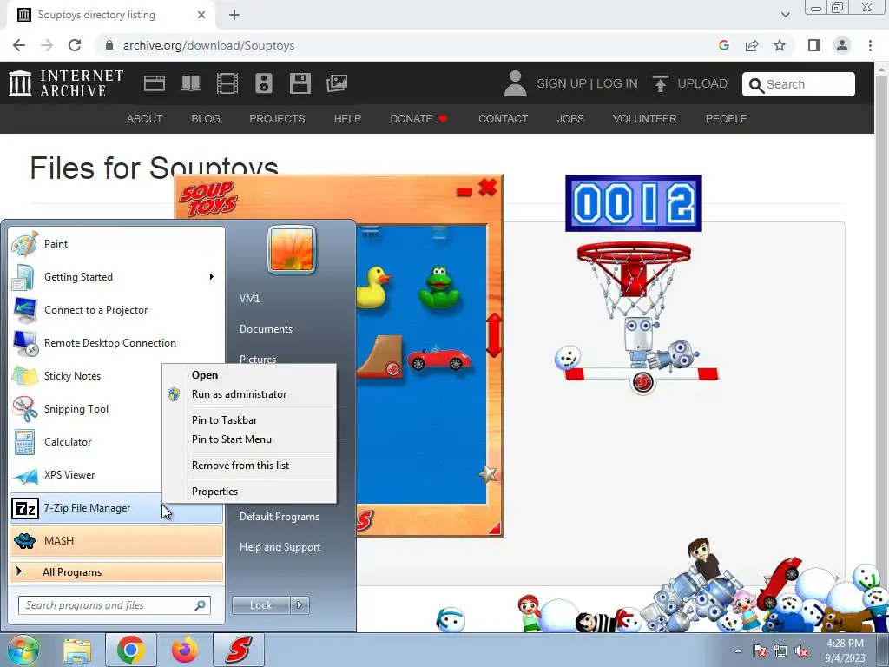
Task: Open the Audio speaker icon
Action: (264, 83)
